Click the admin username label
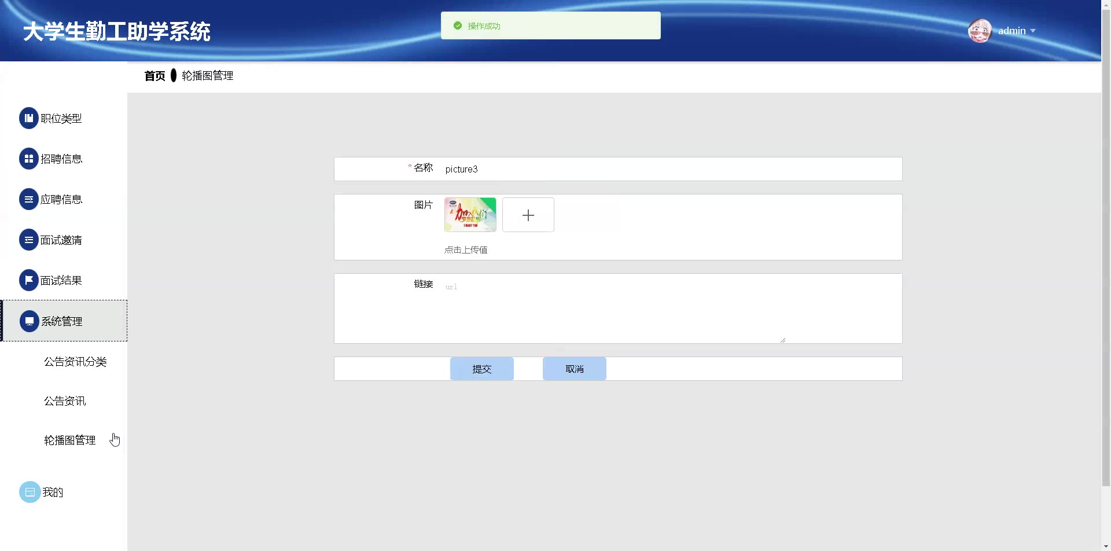 (1012, 31)
